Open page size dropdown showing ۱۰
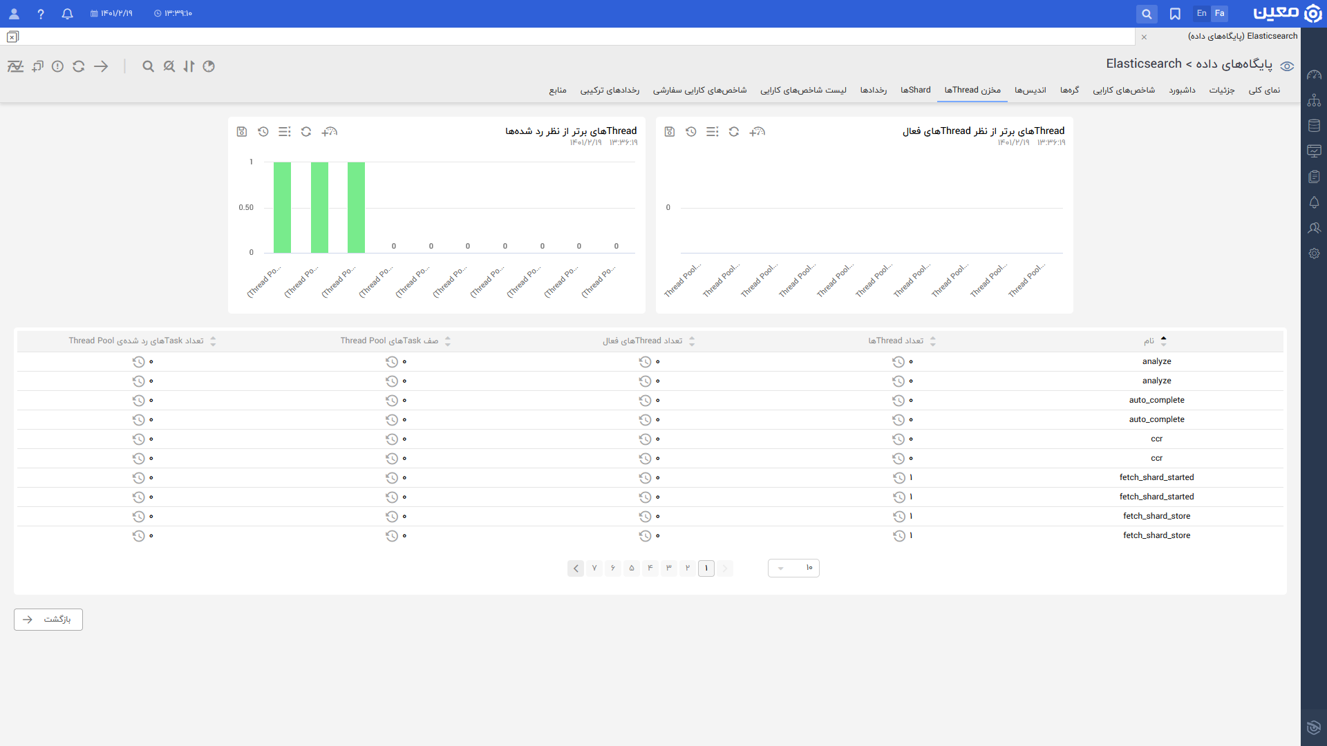This screenshot has height=746, width=1327. 793,568
